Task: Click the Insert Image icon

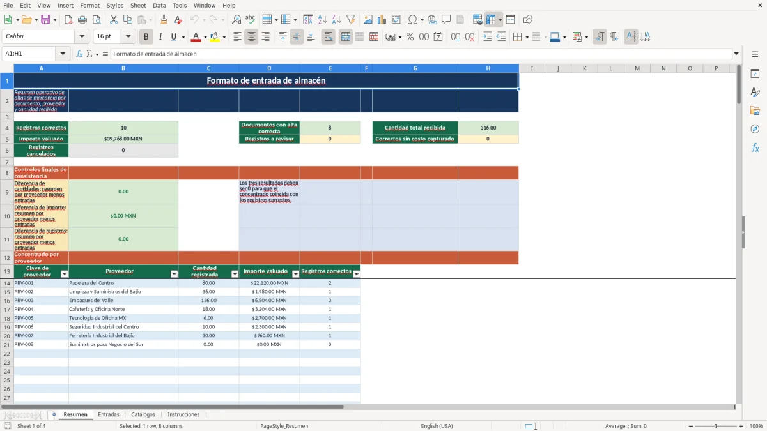Action: 368,20
